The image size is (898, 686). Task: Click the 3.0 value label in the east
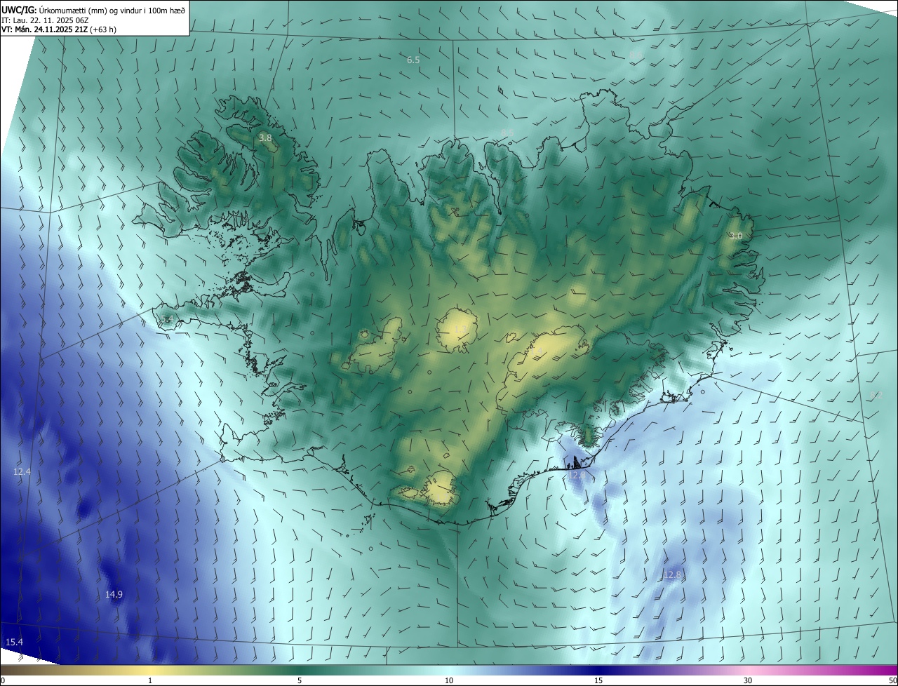(735, 236)
